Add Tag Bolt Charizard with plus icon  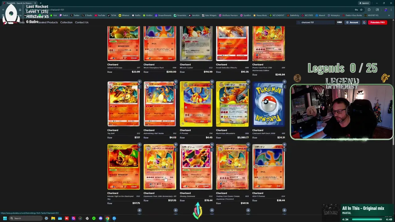139,82
